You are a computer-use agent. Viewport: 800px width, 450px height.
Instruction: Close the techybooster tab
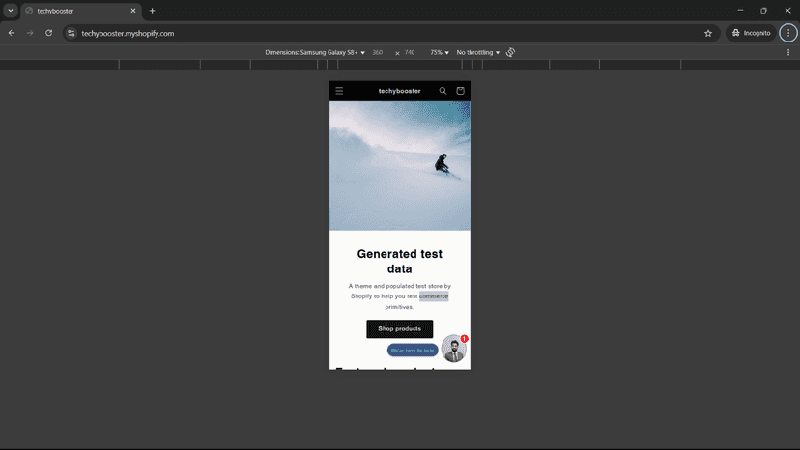click(x=133, y=11)
